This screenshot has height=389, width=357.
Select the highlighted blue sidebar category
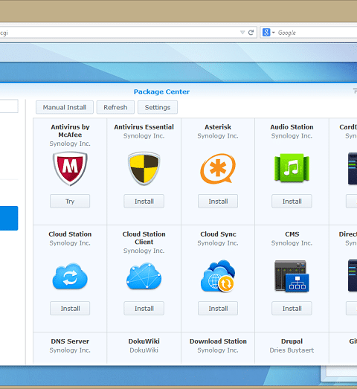pos(9,219)
